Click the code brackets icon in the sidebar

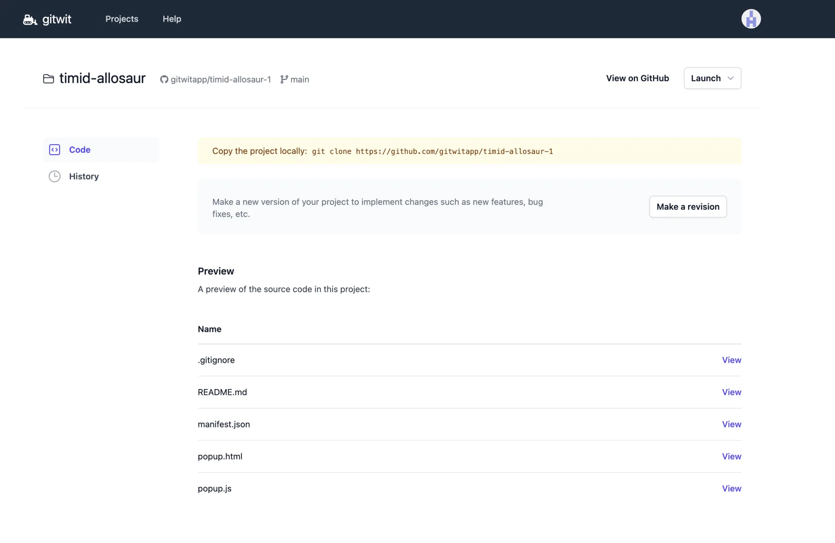[x=55, y=149]
